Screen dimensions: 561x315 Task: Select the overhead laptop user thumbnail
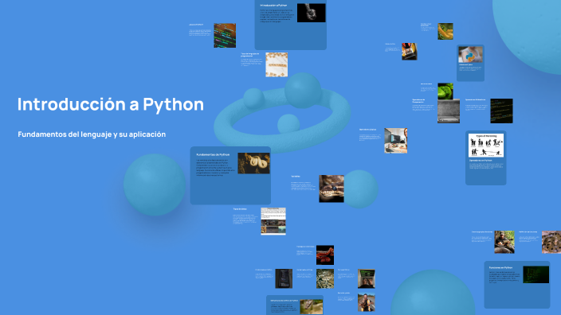[410, 52]
